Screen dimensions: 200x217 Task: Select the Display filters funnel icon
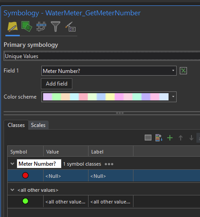coord(55,27)
